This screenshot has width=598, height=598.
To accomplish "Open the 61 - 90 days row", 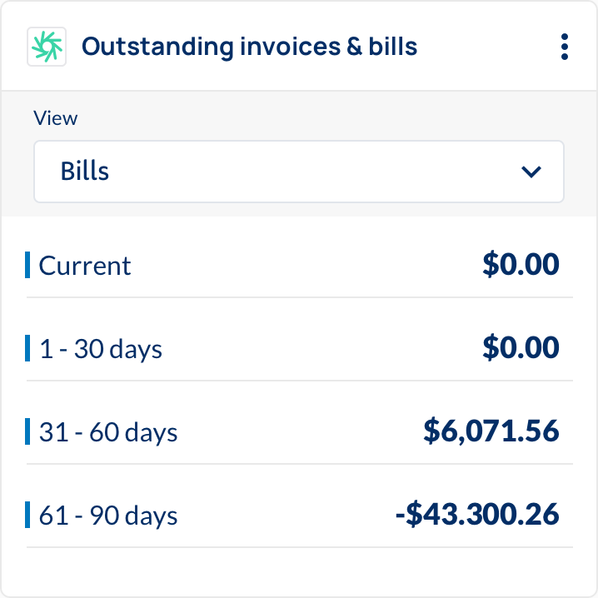I will click(299, 515).
